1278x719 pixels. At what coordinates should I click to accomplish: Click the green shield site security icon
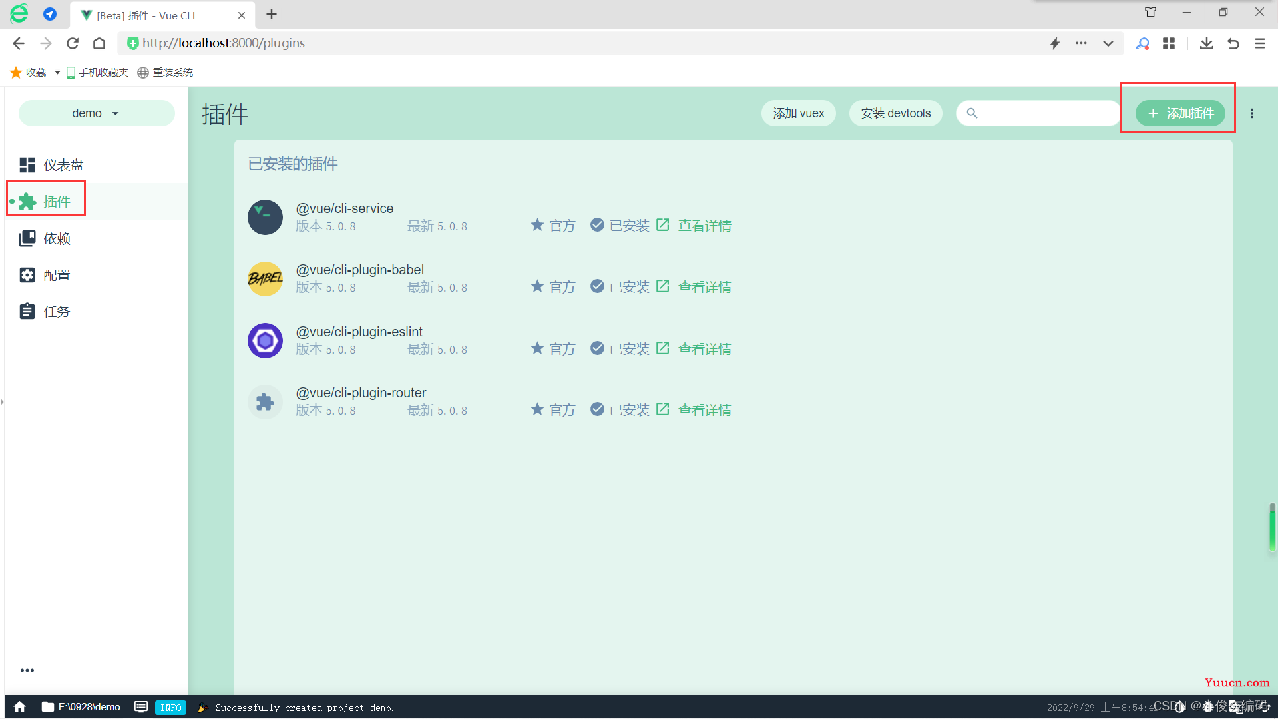[132, 43]
